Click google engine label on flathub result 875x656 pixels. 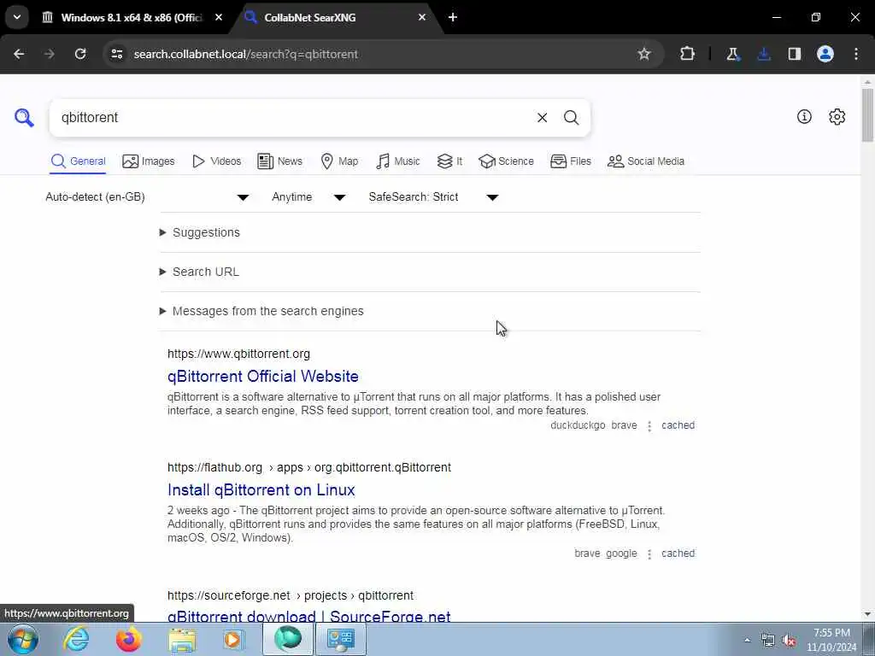click(x=621, y=553)
